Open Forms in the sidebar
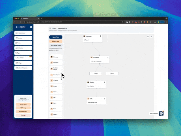181x136 pixels. (x=23, y=43)
